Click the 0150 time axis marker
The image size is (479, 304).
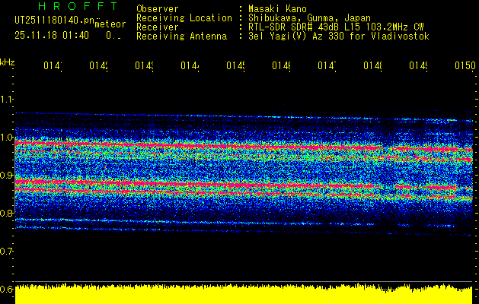pos(465,65)
